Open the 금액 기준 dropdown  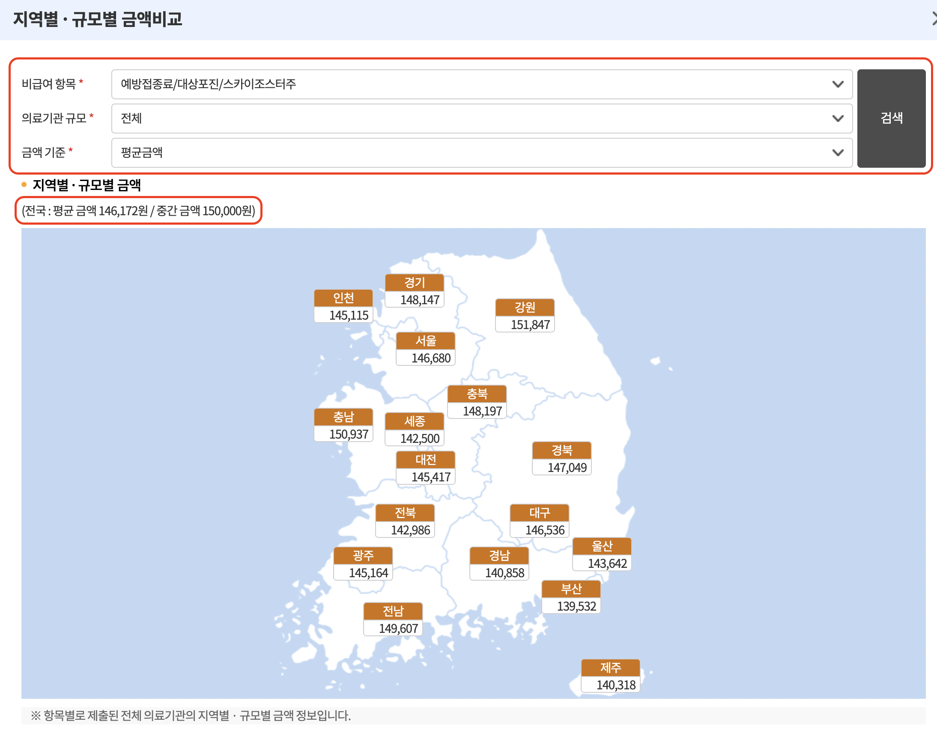click(481, 152)
